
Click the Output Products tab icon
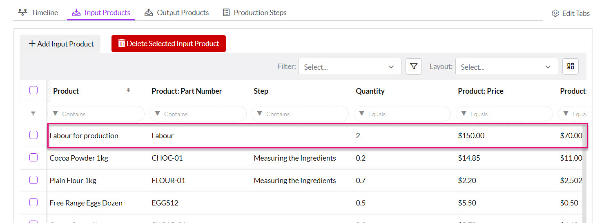point(149,12)
